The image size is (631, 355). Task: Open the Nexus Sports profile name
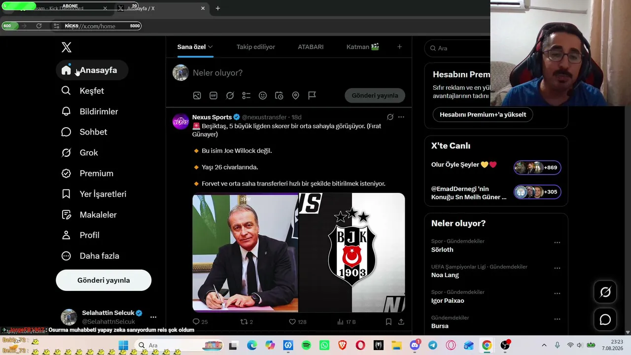click(212, 117)
